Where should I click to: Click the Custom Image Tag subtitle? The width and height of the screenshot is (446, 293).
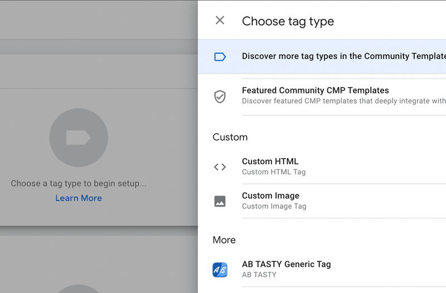click(x=274, y=206)
